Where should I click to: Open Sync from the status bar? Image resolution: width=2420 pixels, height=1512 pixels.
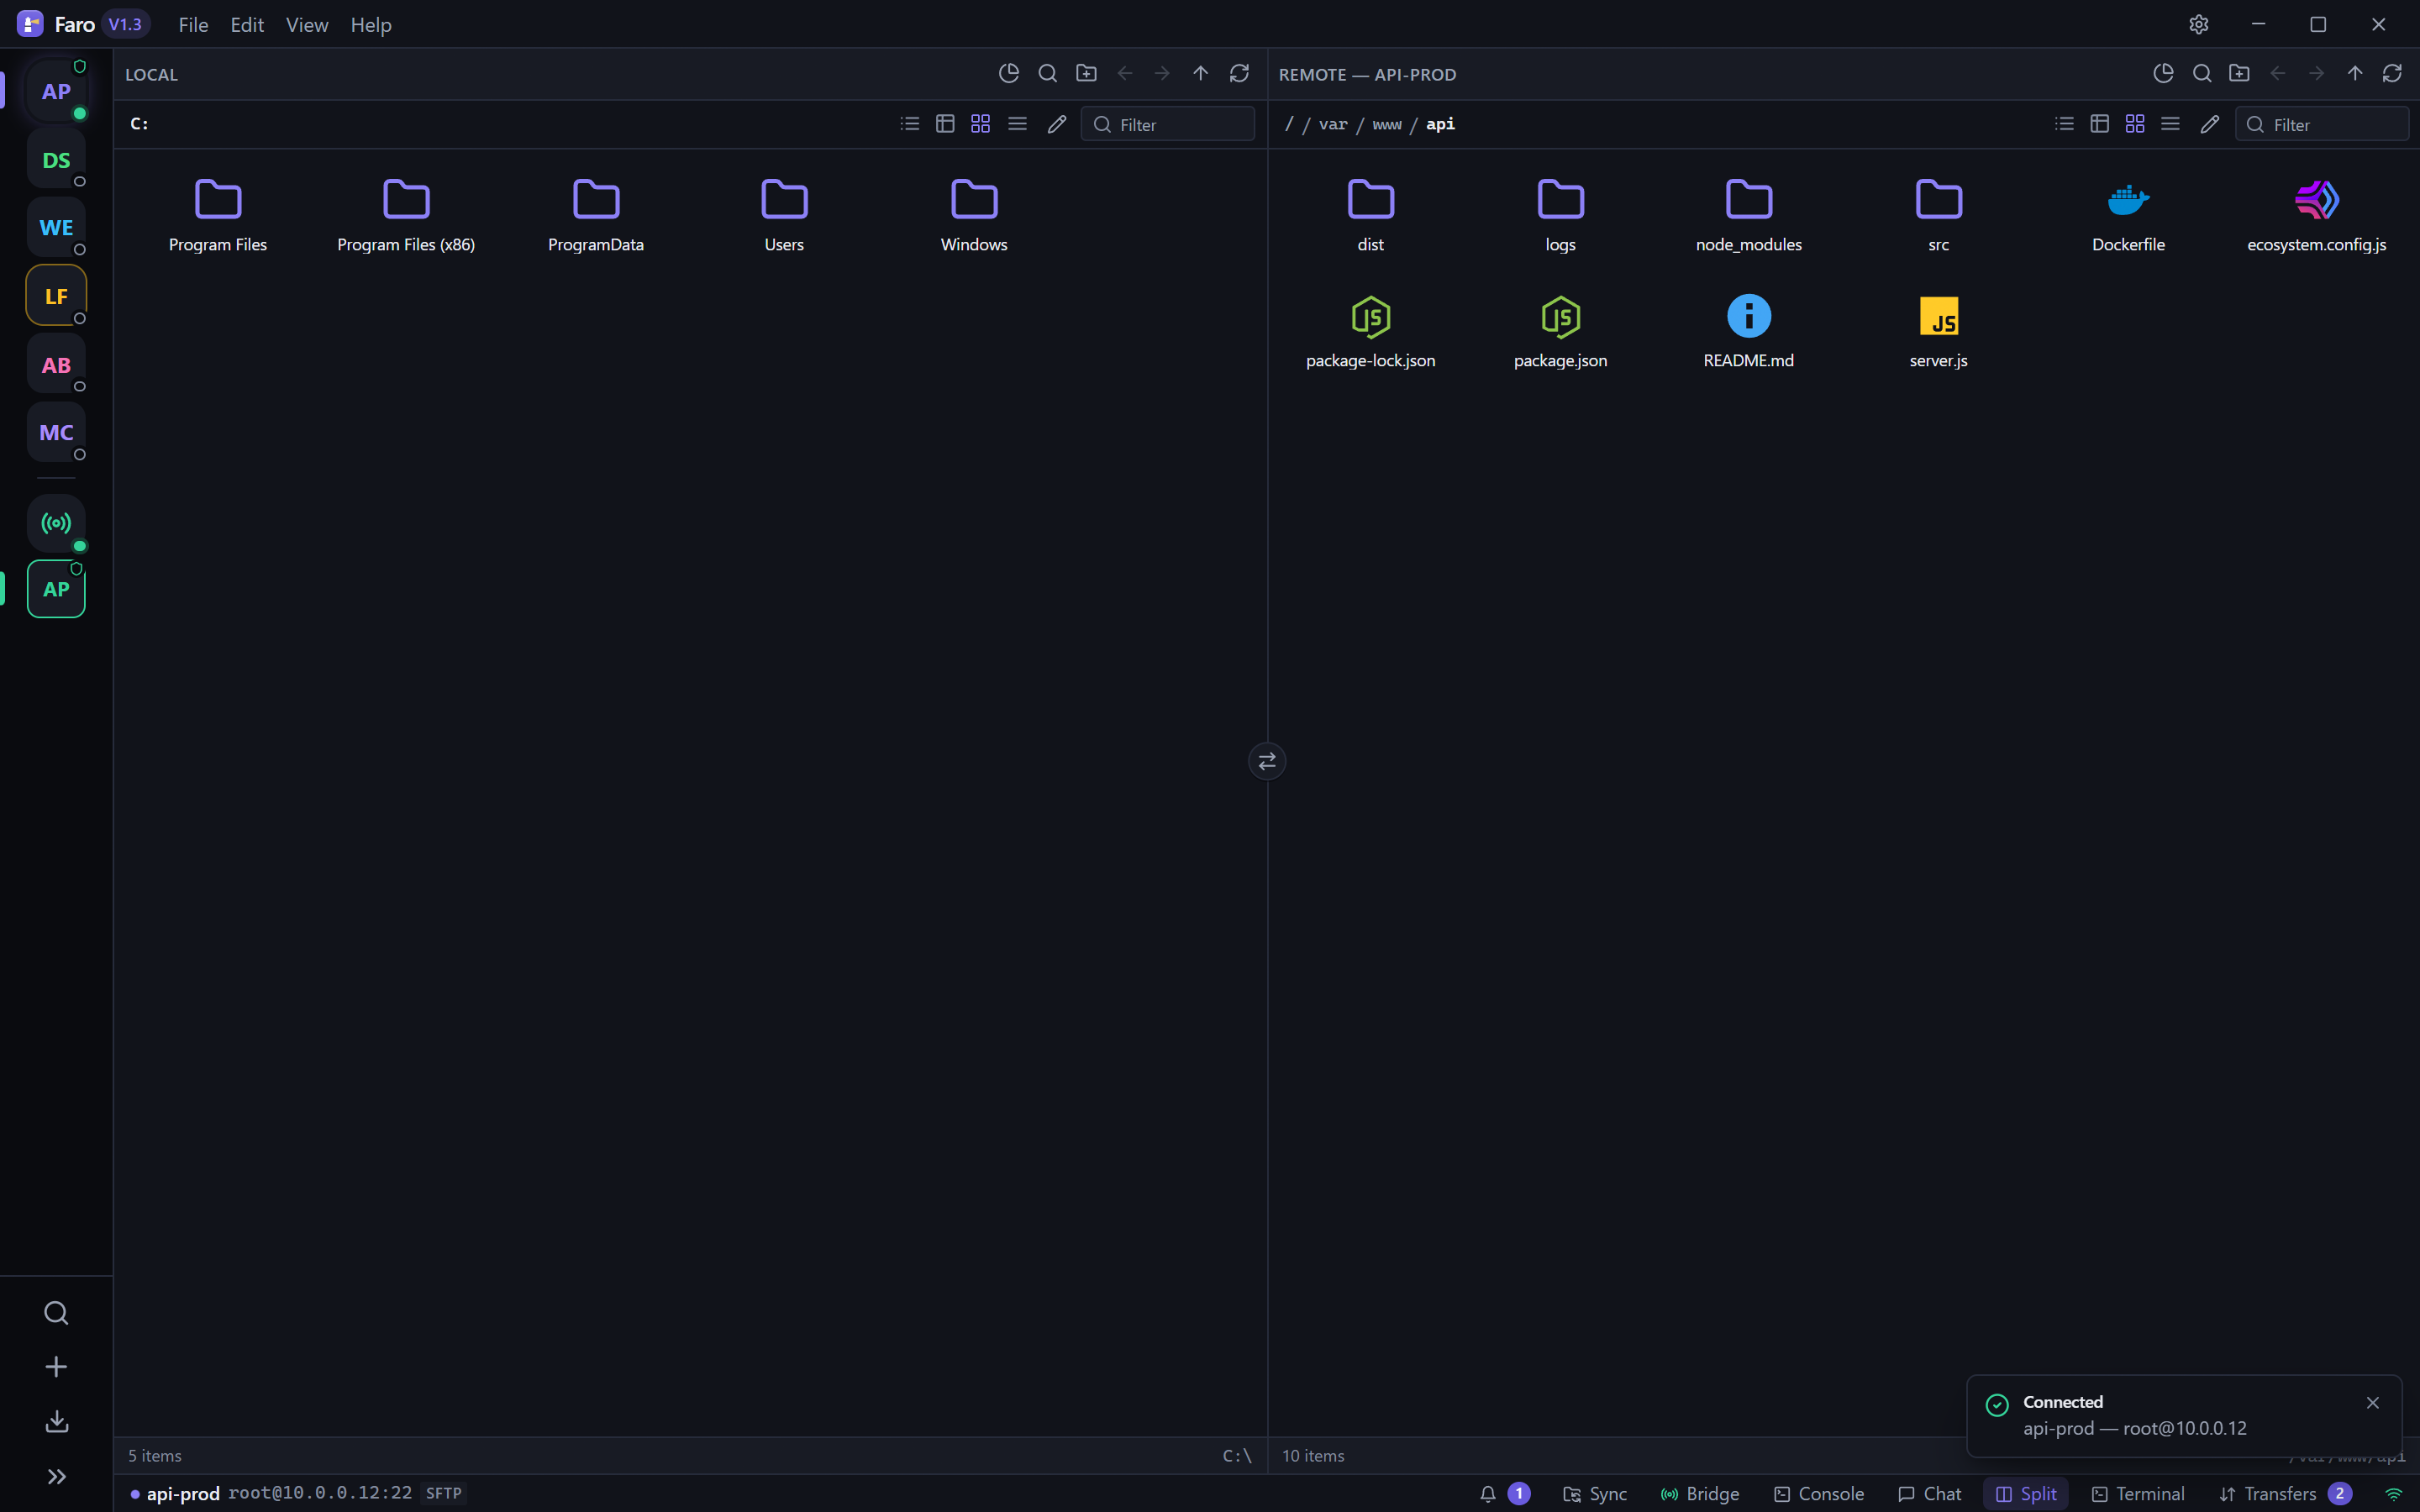1595,1493
